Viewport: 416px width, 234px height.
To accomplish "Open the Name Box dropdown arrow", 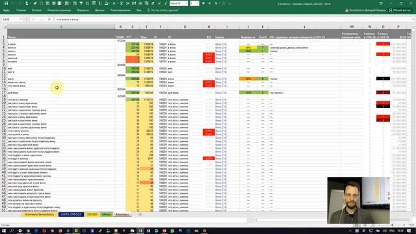I will point(21,19).
